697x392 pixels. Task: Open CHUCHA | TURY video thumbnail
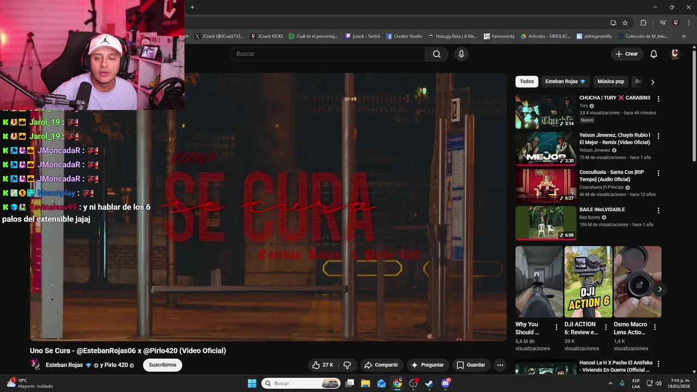pyautogui.click(x=546, y=112)
